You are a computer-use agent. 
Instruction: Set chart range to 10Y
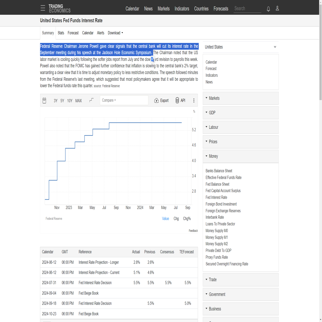coord(70,101)
